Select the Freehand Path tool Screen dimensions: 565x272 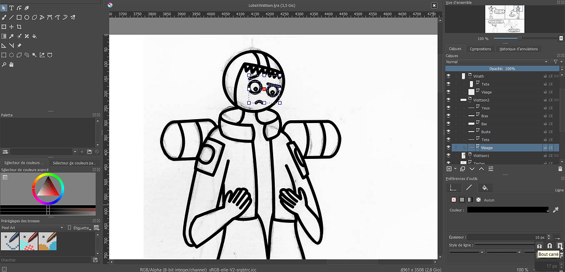click(x=57, y=17)
